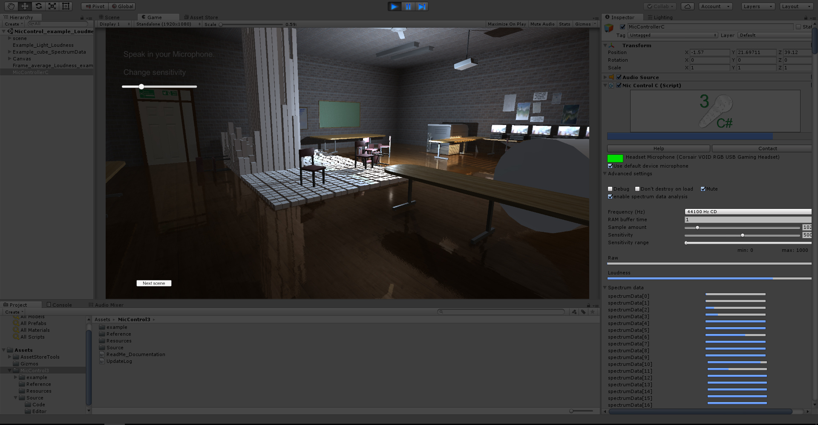Select the Rotate tool

point(38,6)
